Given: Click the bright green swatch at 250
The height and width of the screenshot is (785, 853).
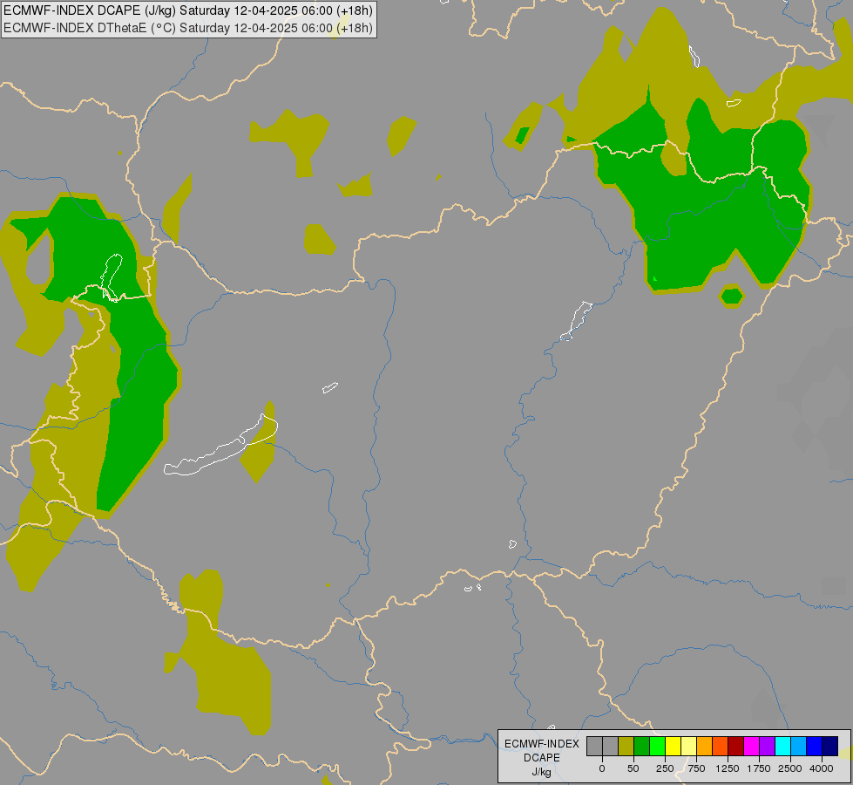Looking at the screenshot, I should click(657, 746).
